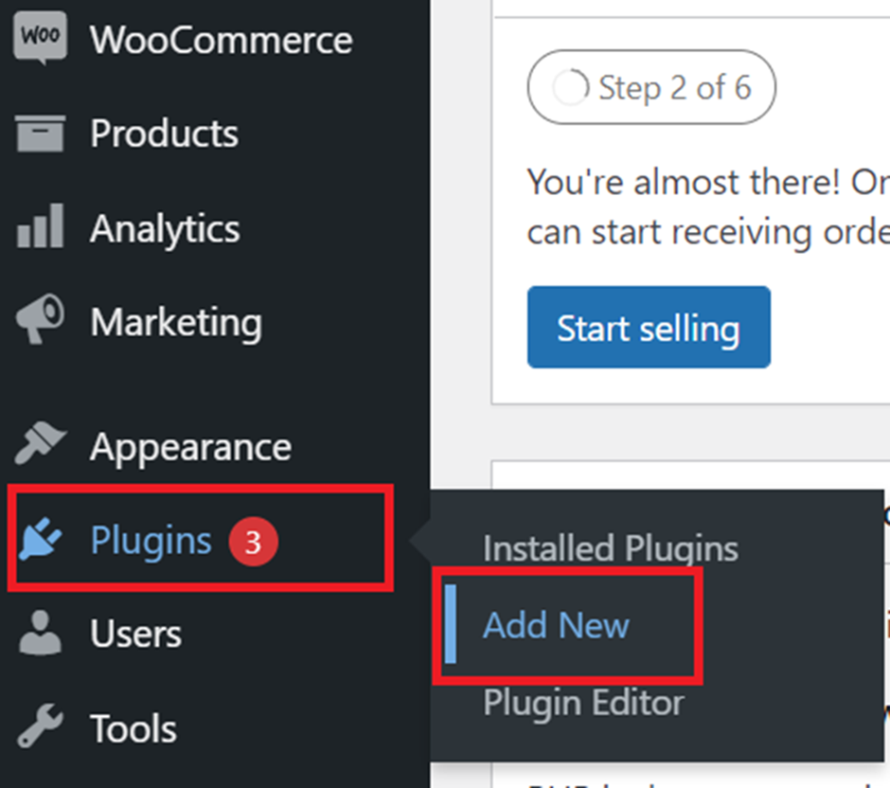
Task: Choose Add New in Plugins submenu
Action: pos(557,625)
